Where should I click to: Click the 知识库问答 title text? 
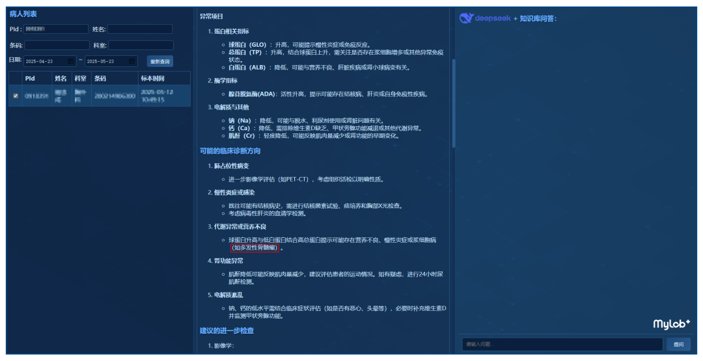[x=538, y=18]
